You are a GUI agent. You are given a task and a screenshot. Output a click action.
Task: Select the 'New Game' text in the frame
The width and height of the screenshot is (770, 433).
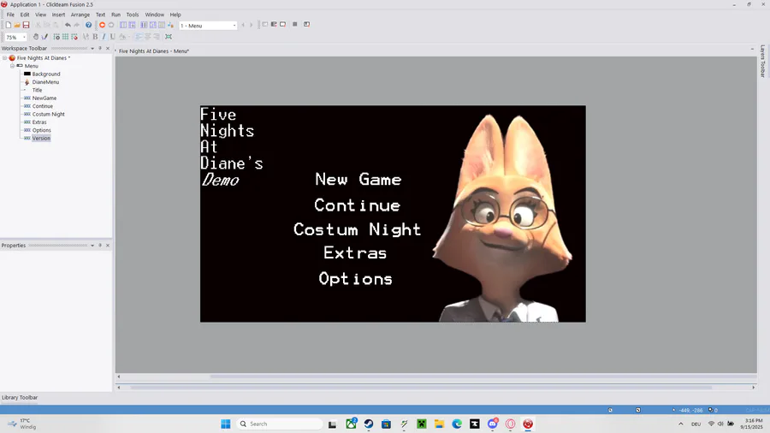(358, 179)
